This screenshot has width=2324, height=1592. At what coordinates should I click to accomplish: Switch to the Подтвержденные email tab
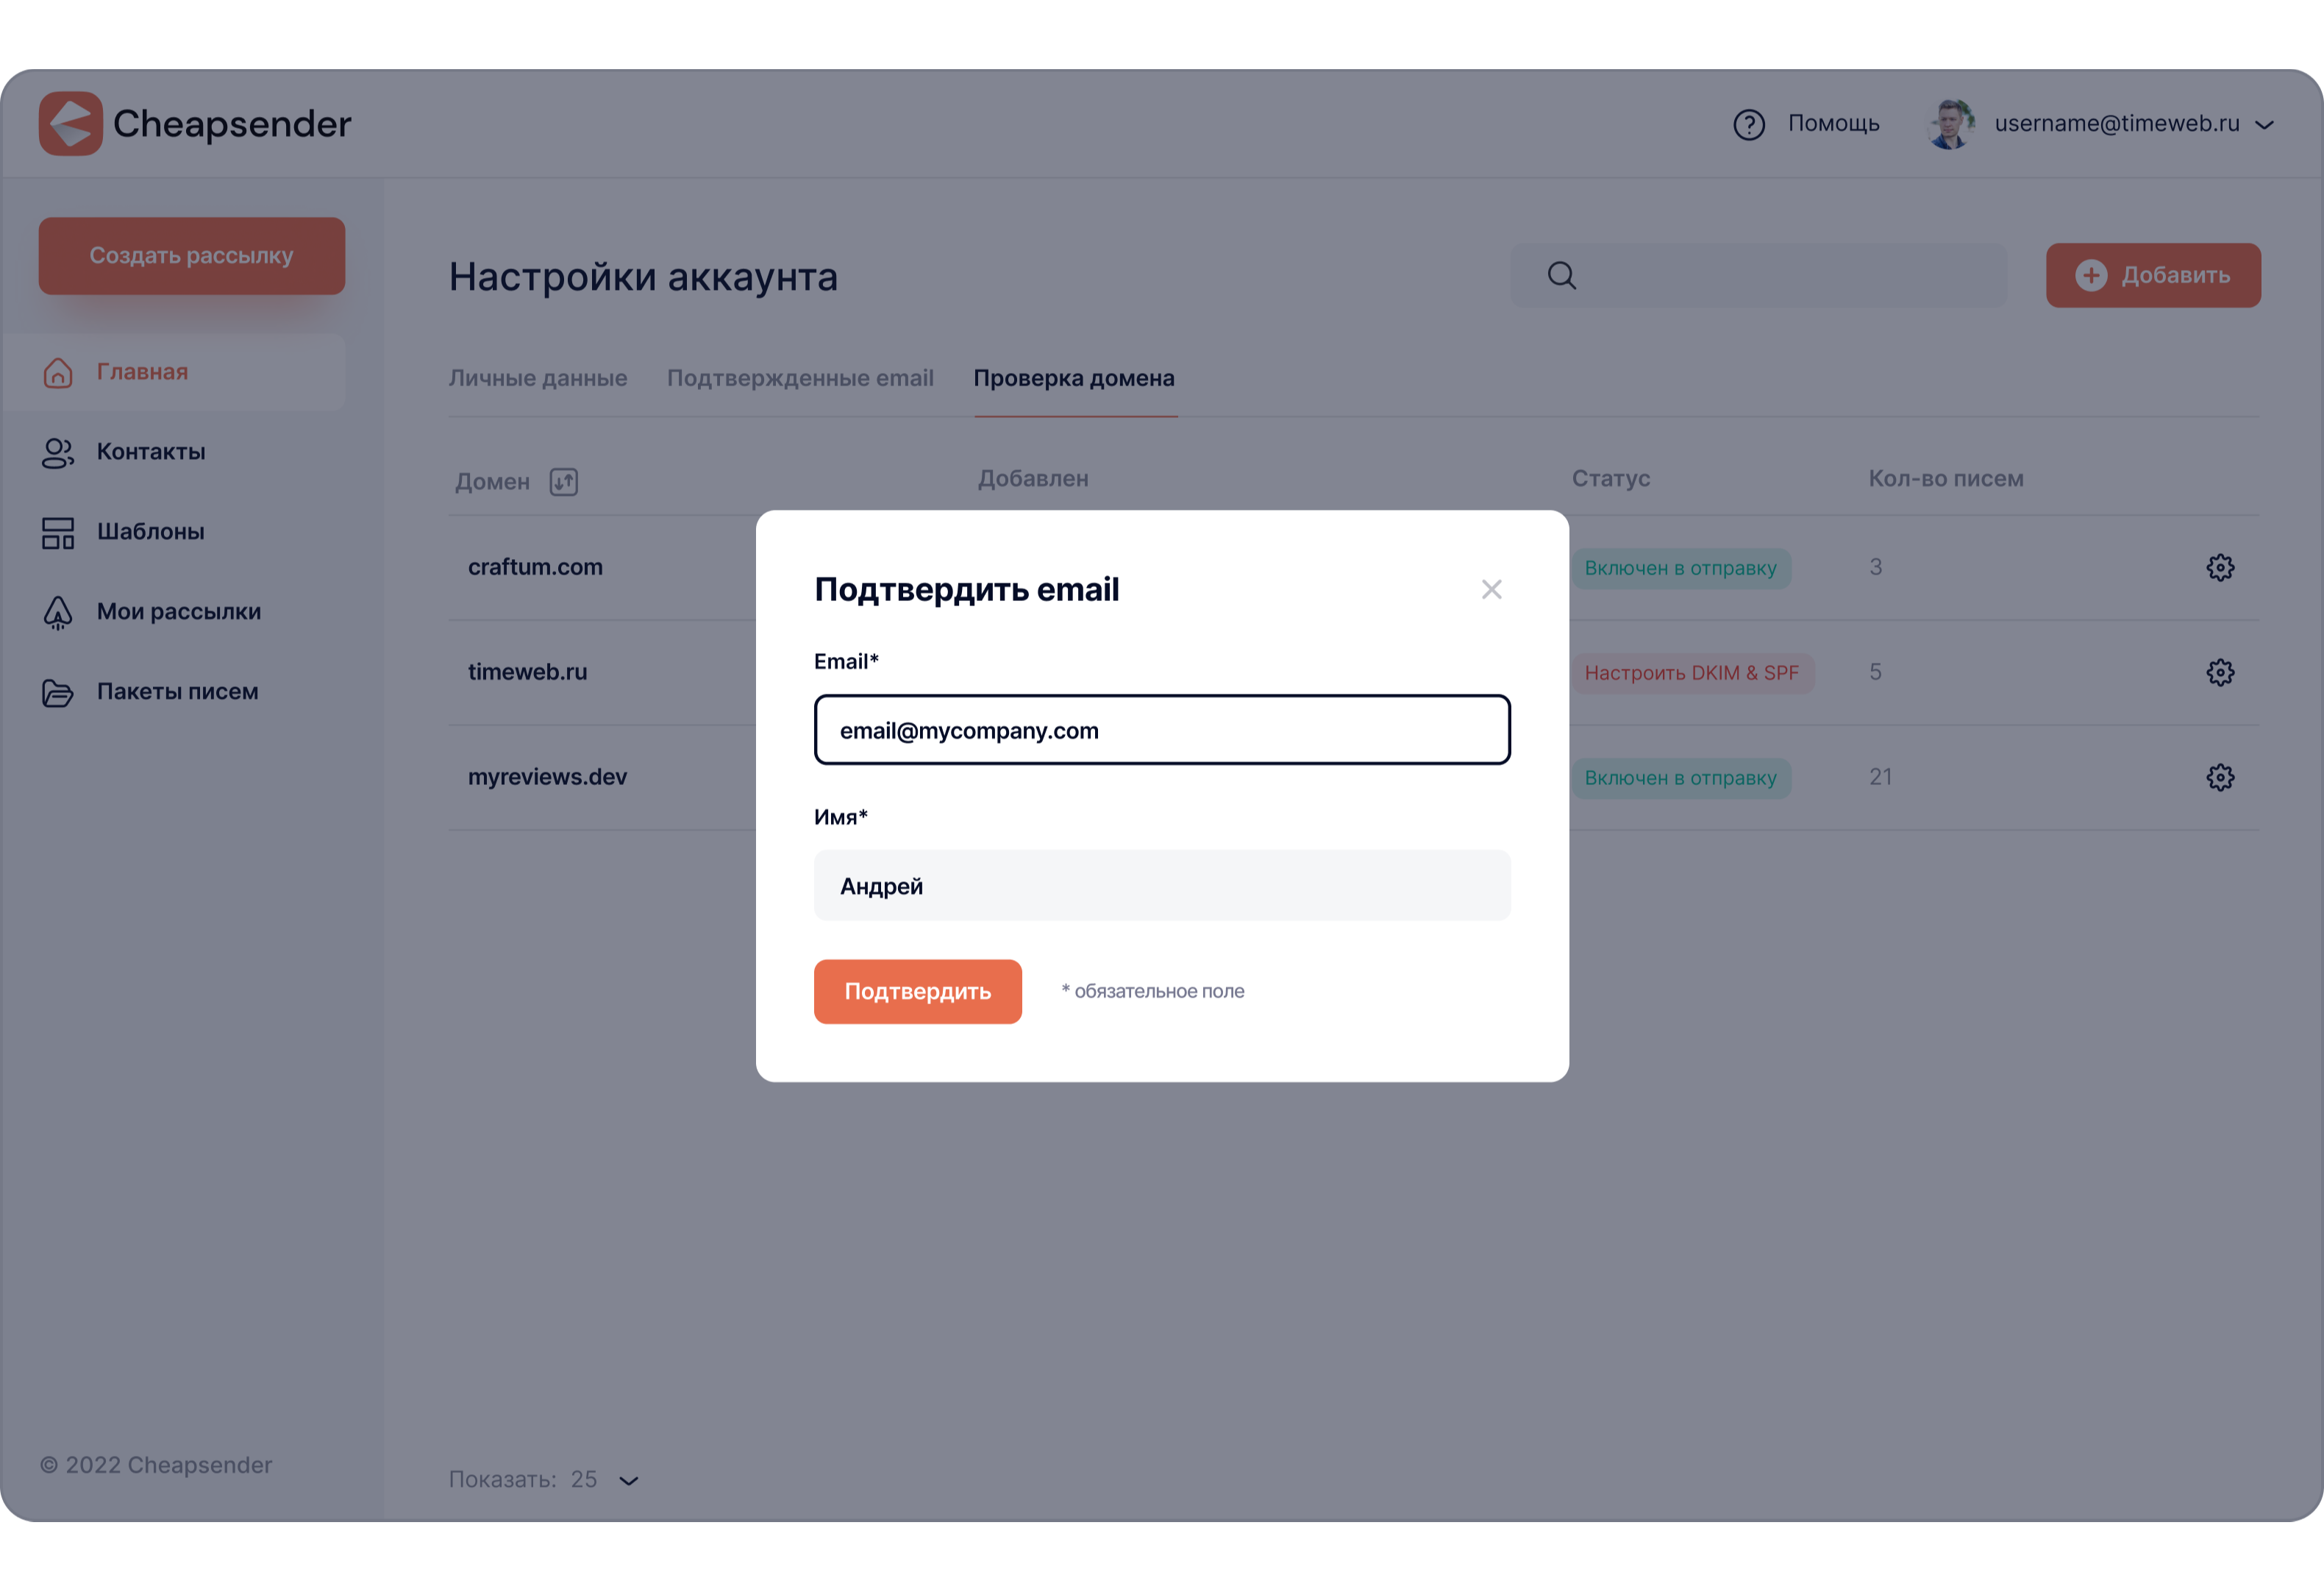point(800,378)
